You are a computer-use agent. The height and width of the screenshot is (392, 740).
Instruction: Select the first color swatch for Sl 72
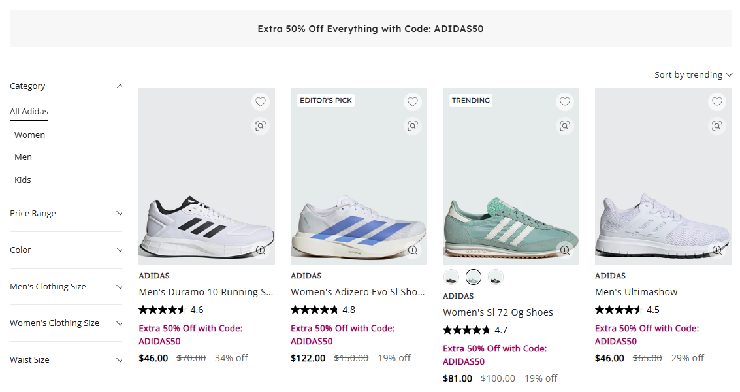point(451,277)
